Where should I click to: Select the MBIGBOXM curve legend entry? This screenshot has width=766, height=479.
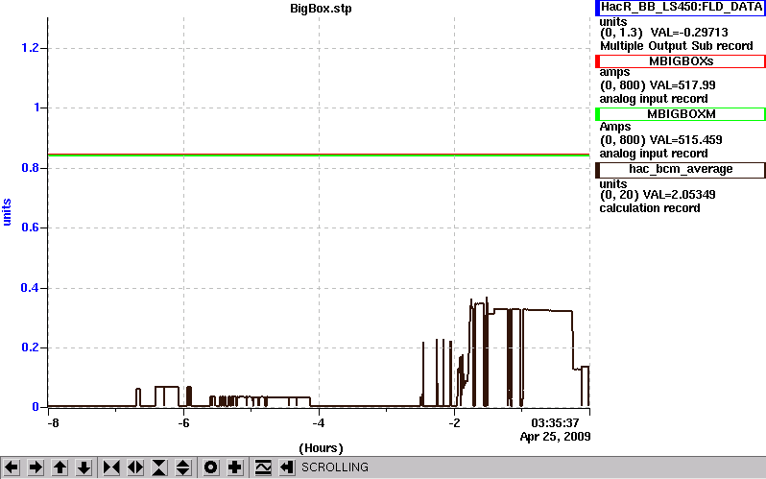[x=680, y=114]
